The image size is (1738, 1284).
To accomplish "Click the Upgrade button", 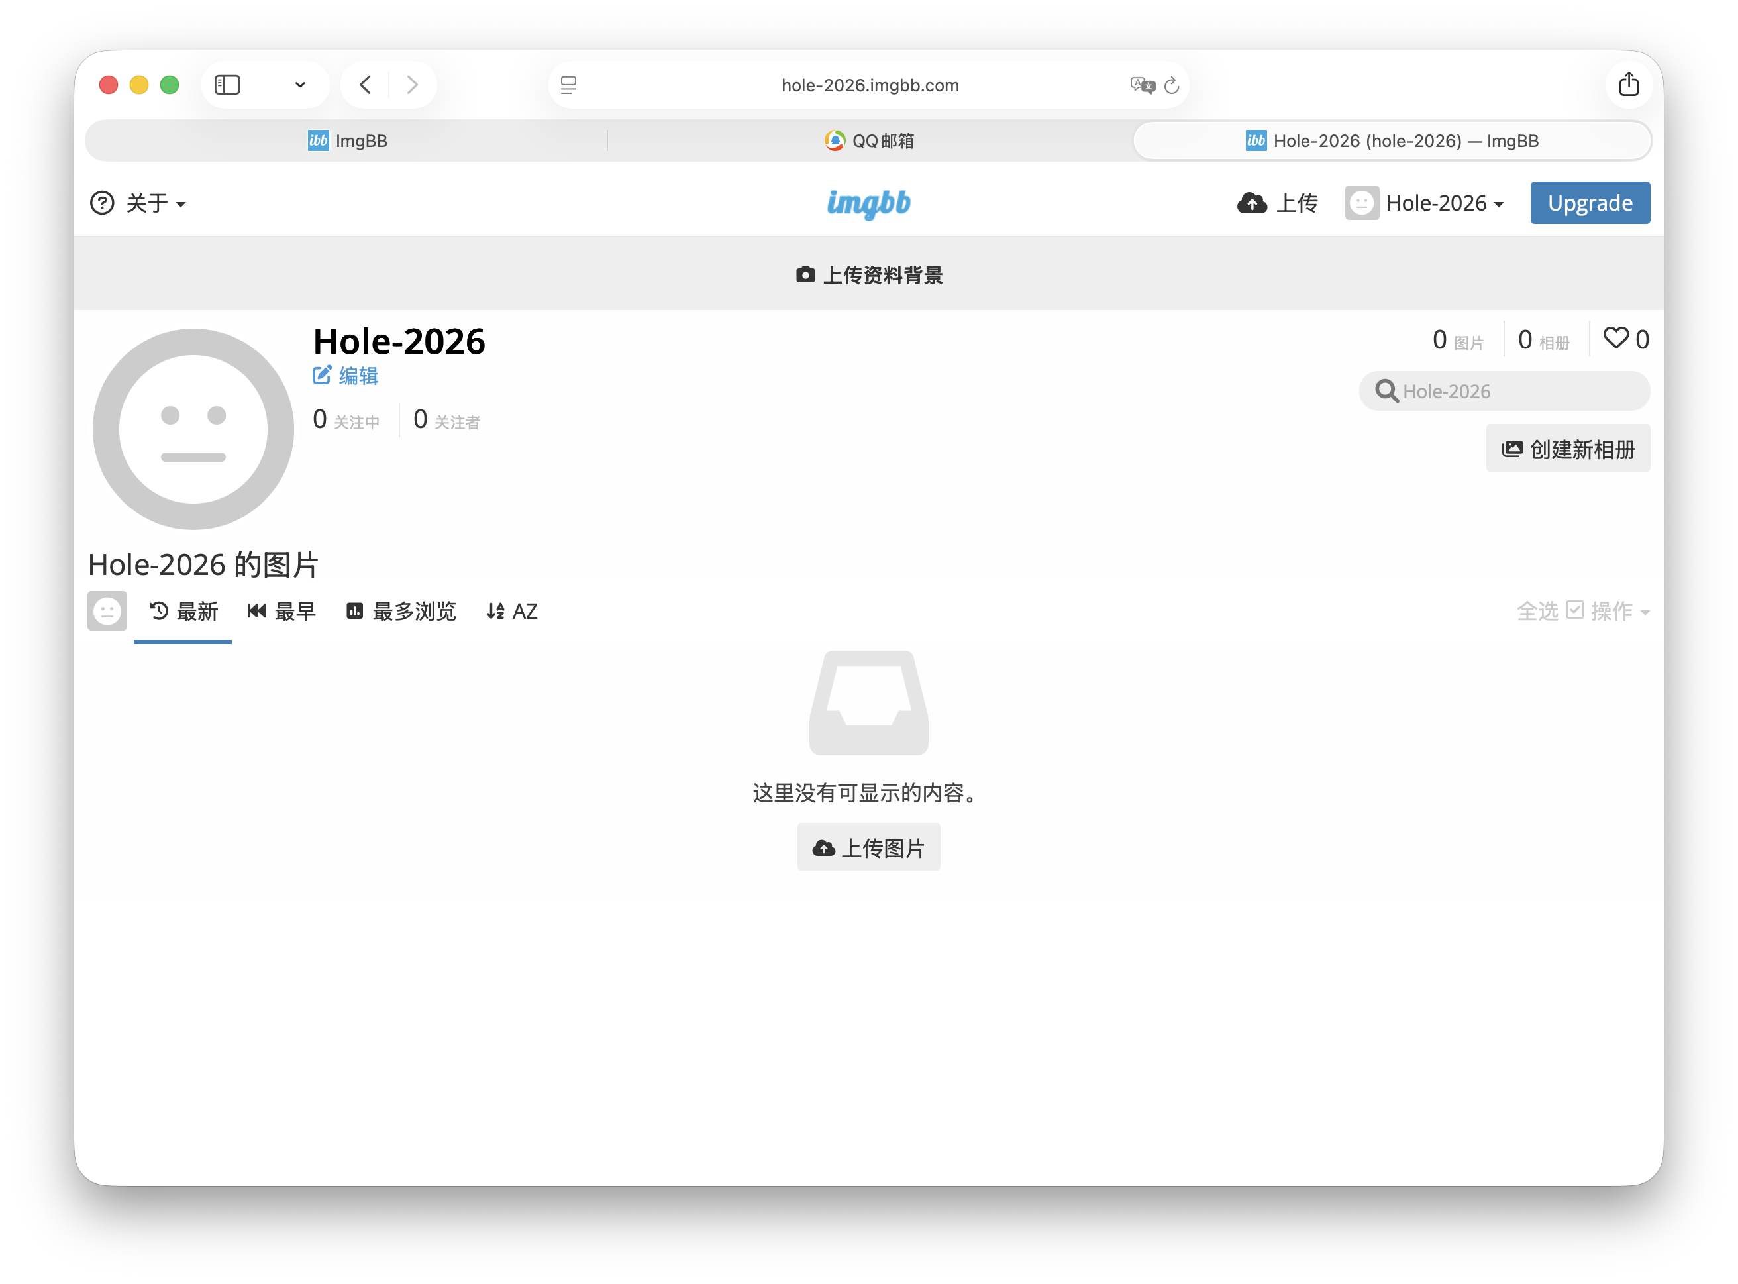I will tap(1590, 203).
